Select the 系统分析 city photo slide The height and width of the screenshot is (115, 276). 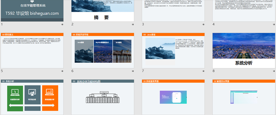click(244, 51)
